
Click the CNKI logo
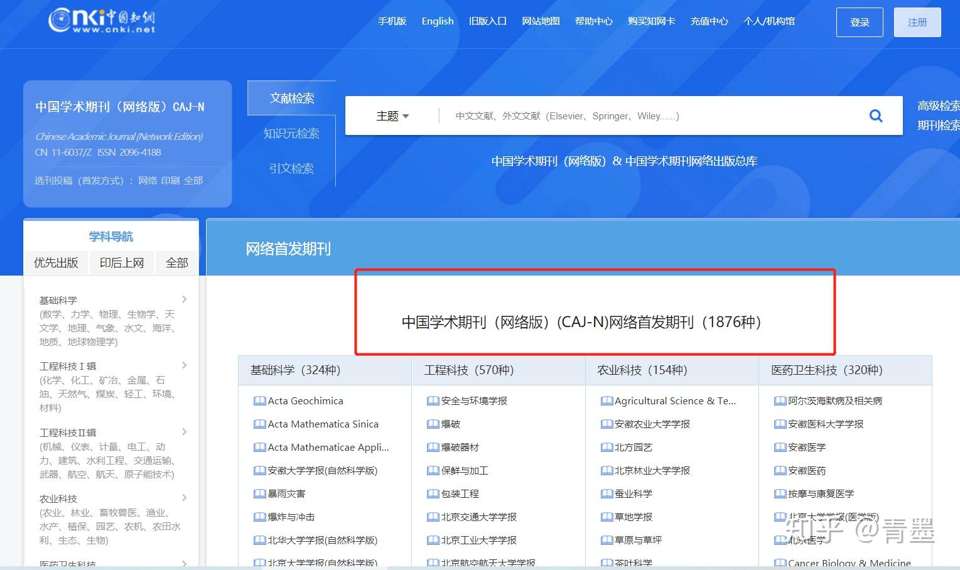pos(102,21)
